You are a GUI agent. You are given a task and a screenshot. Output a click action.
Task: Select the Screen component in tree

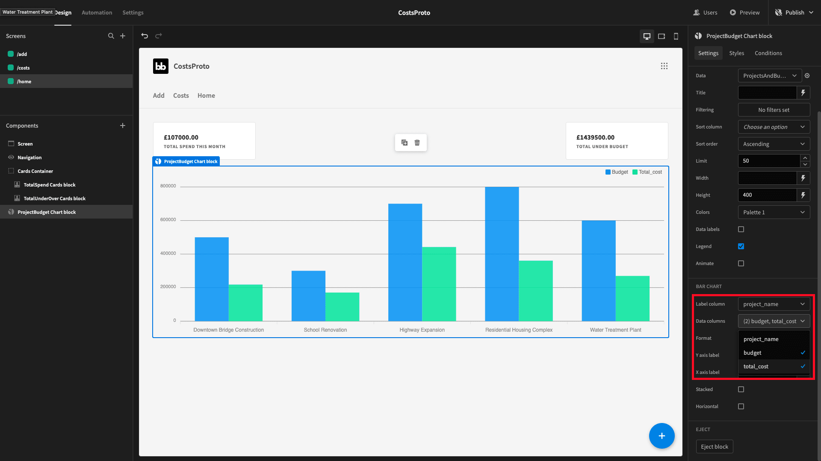point(66,144)
